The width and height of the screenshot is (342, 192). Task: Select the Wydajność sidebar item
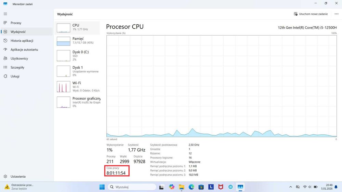click(x=27, y=32)
